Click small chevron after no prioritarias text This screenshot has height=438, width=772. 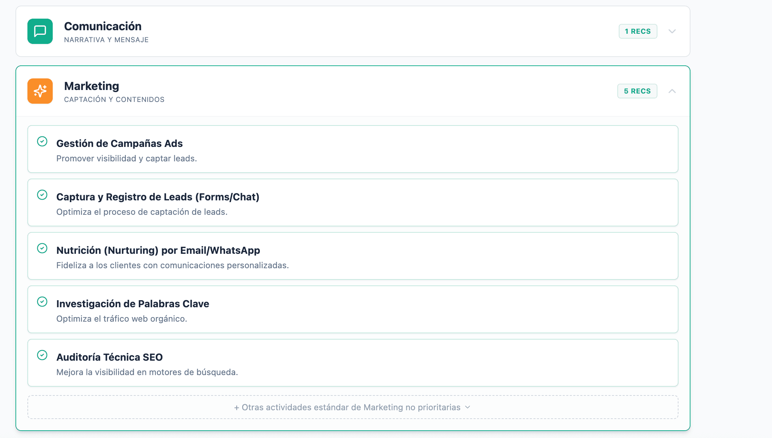tap(468, 407)
